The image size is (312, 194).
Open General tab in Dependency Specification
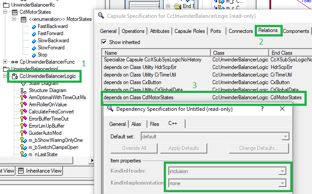point(118,124)
